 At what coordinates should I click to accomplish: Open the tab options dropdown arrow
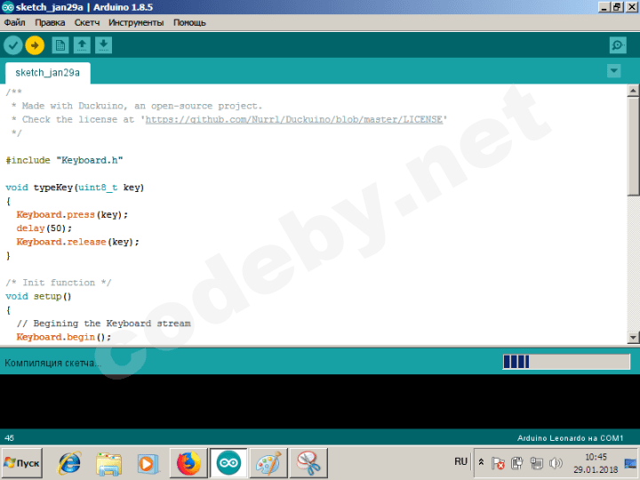click(614, 71)
